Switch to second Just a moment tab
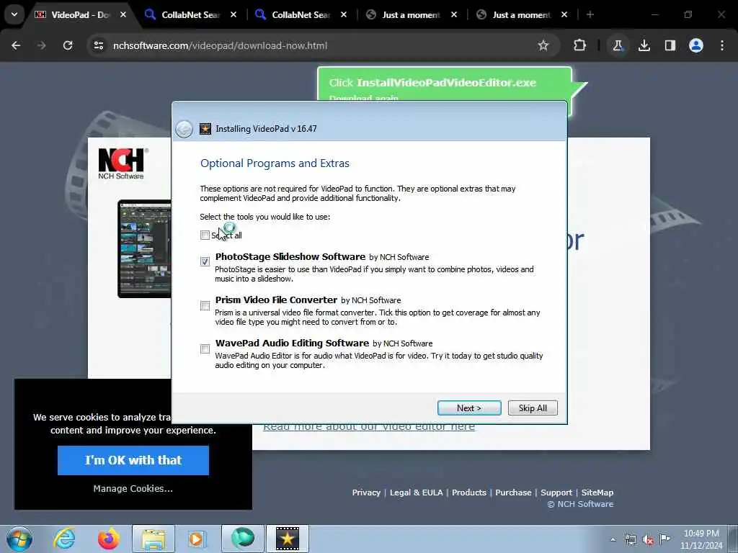Viewport: 738px width, 553px height. (521, 14)
